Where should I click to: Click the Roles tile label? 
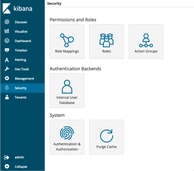coord(106,51)
